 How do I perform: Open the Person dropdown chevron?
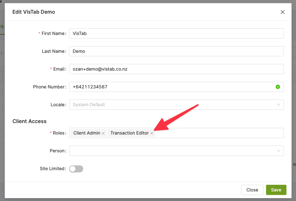(x=278, y=151)
